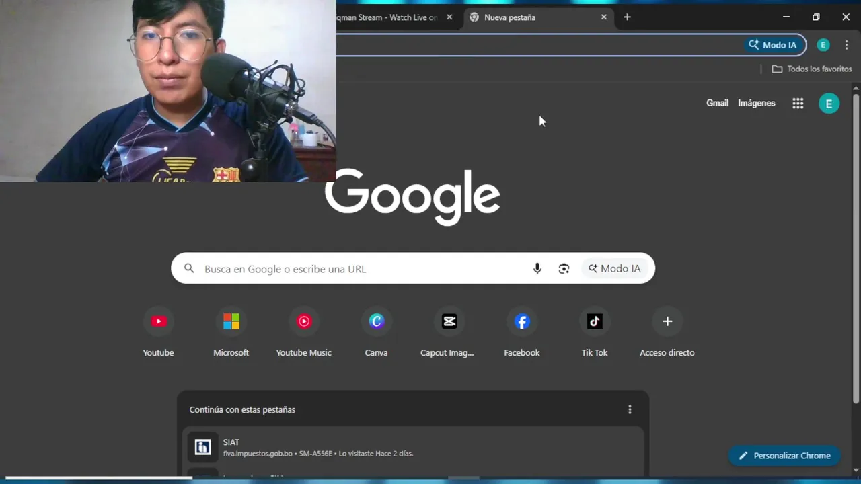
Task: Open Gmail link
Action: [717, 103]
